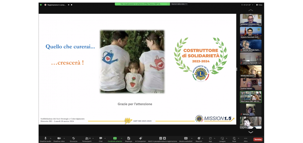
Task: Select Moreno Poggioli video thumbnail
Action: 251,20
